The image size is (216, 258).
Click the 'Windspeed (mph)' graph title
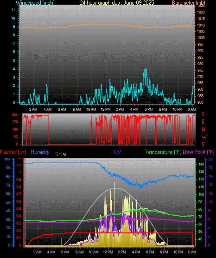click(x=35, y=2)
